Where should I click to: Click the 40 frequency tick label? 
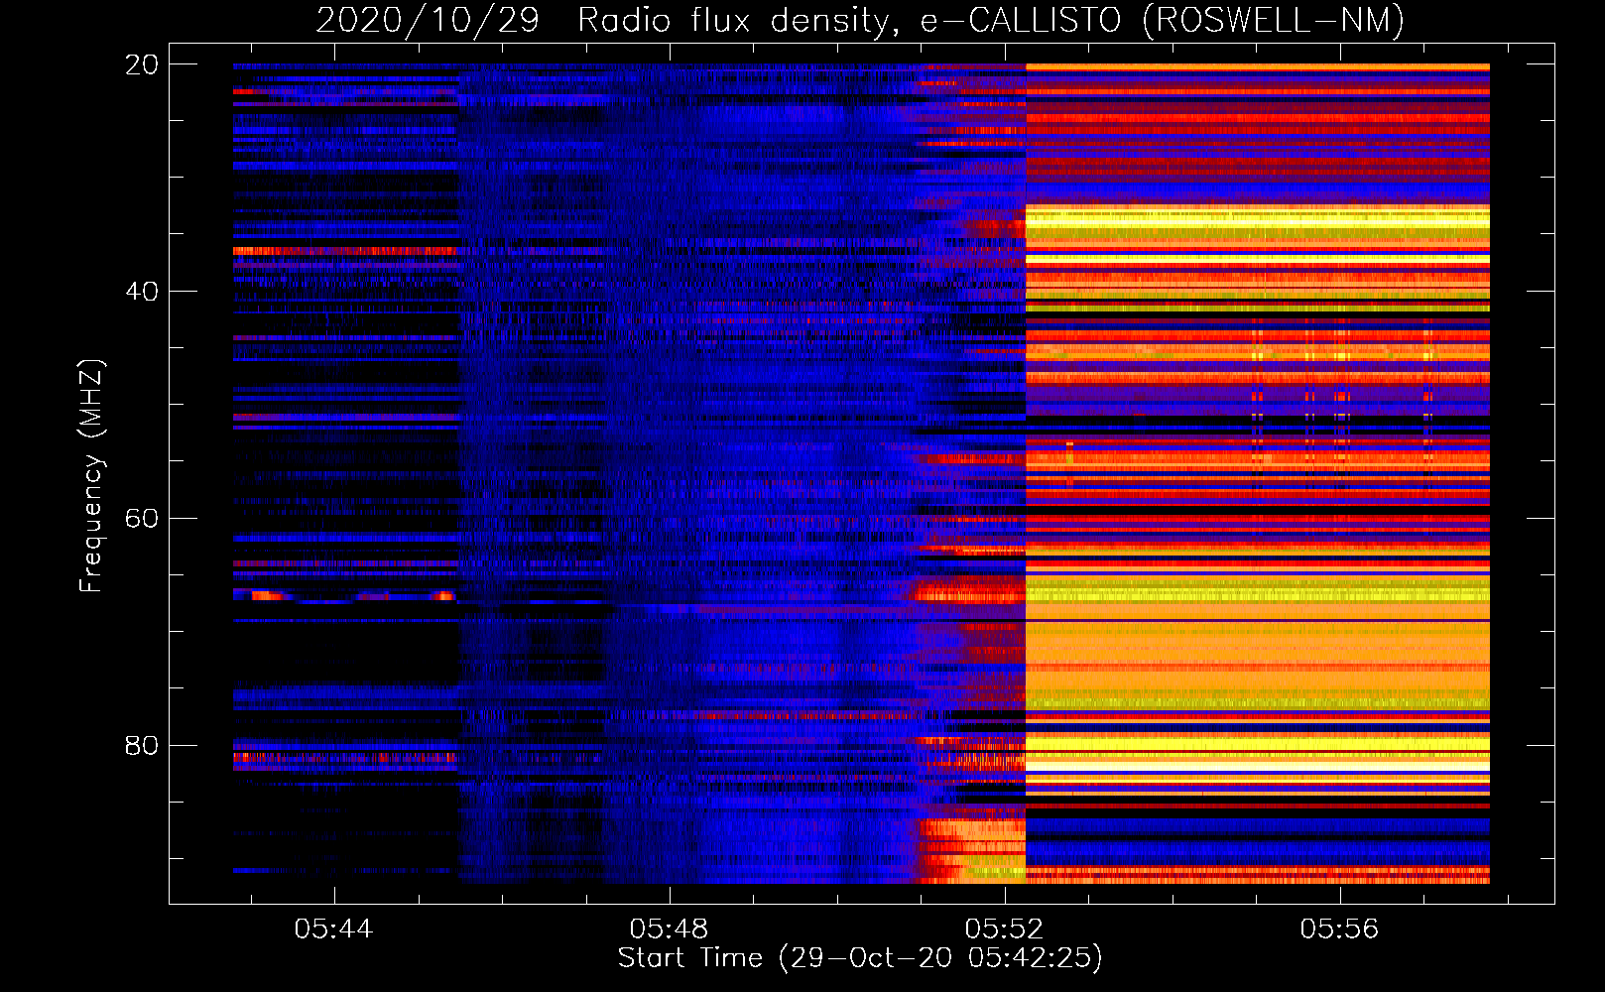pos(141,292)
